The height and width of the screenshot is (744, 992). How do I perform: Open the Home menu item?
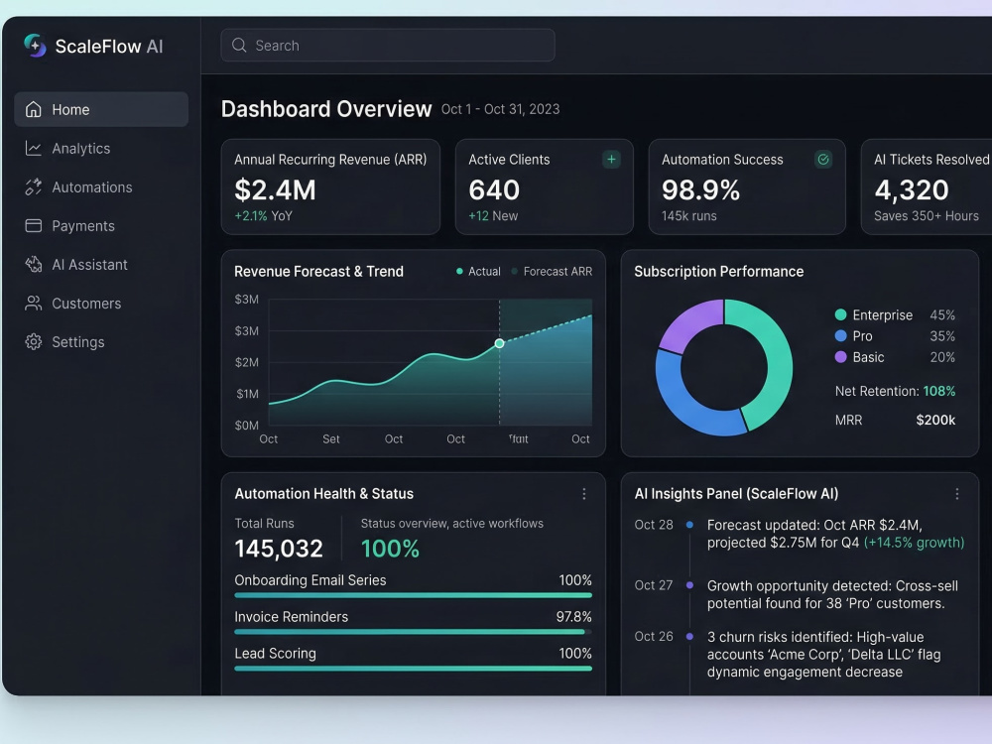101,109
